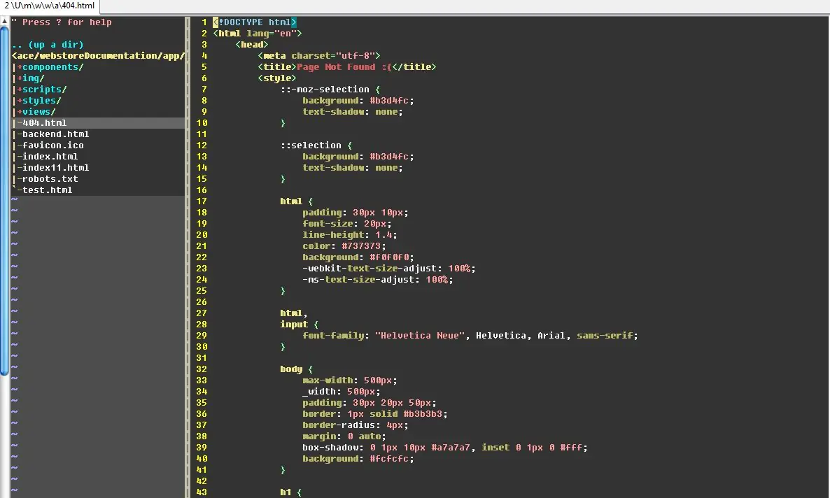Click the 'body {' selector on line 32
Screen dimensions: 830x498
pyautogui.click(x=297, y=369)
